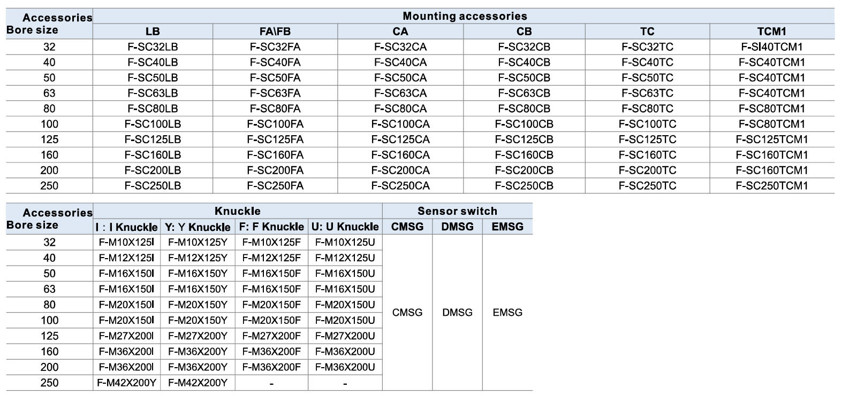Click the F-SC63TC cell
842x396 pixels.
(647, 93)
